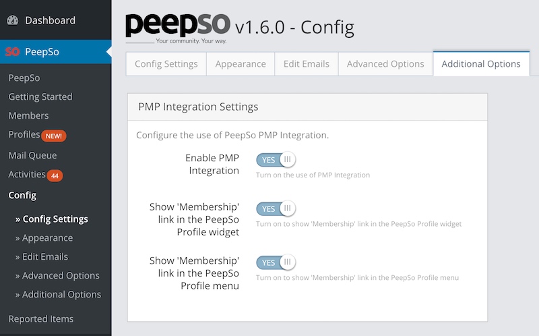Open PeepSo submenu link
Viewport: 539px width, 336px height.
(x=24, y=78)
